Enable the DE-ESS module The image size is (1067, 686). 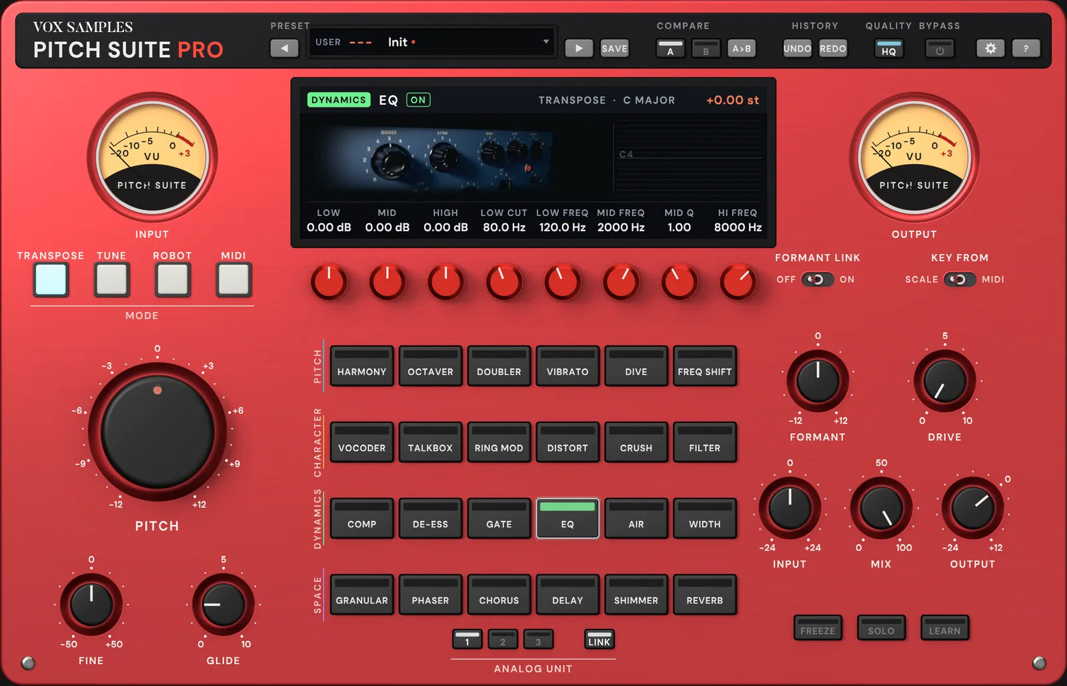click(430, 518)
